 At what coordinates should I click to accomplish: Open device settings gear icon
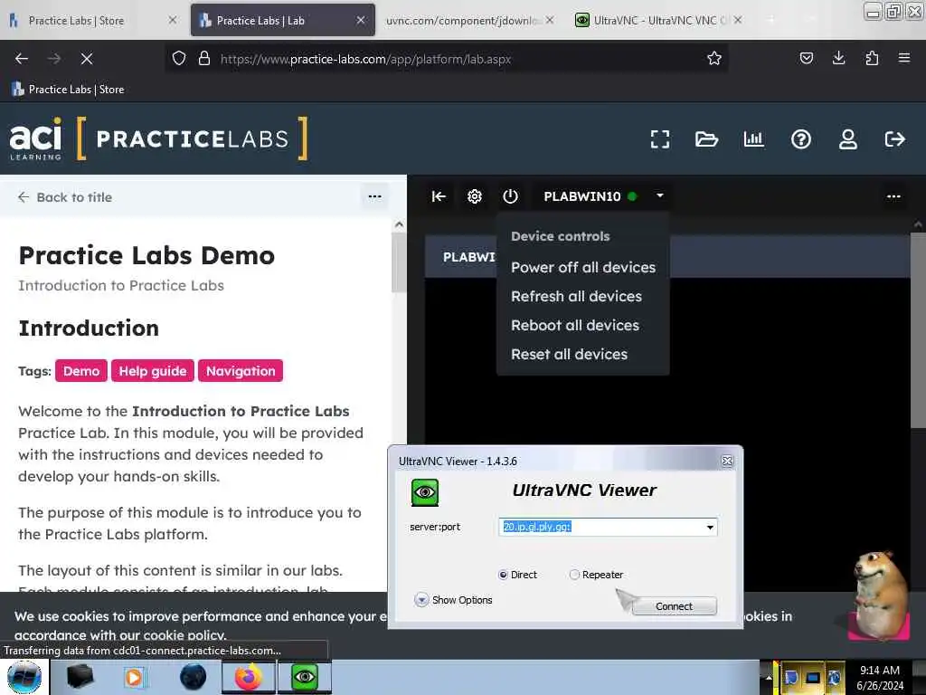coord(474,196)
